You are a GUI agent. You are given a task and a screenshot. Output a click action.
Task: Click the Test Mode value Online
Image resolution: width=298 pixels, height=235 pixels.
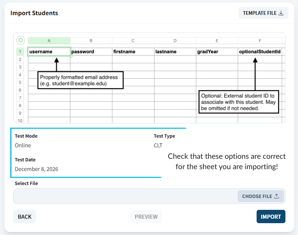[23, 145]
